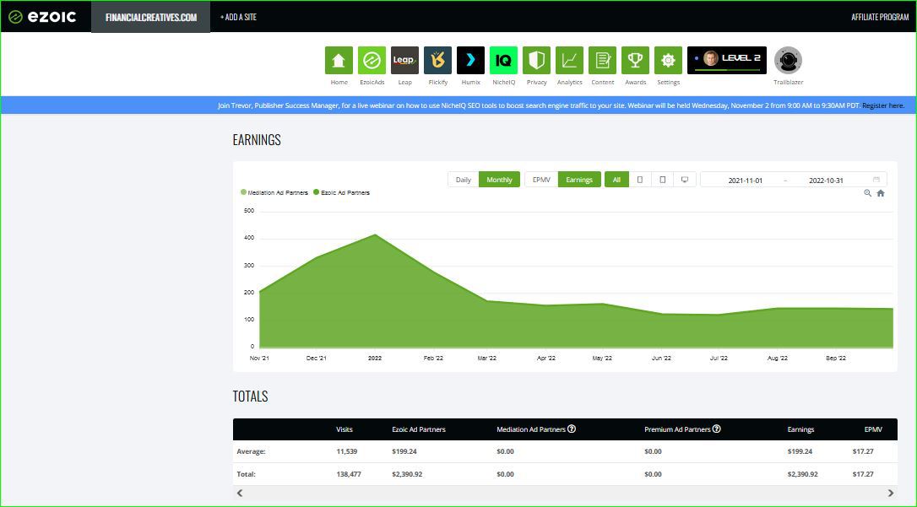Switch chart to Daily view

coord(464,180)
